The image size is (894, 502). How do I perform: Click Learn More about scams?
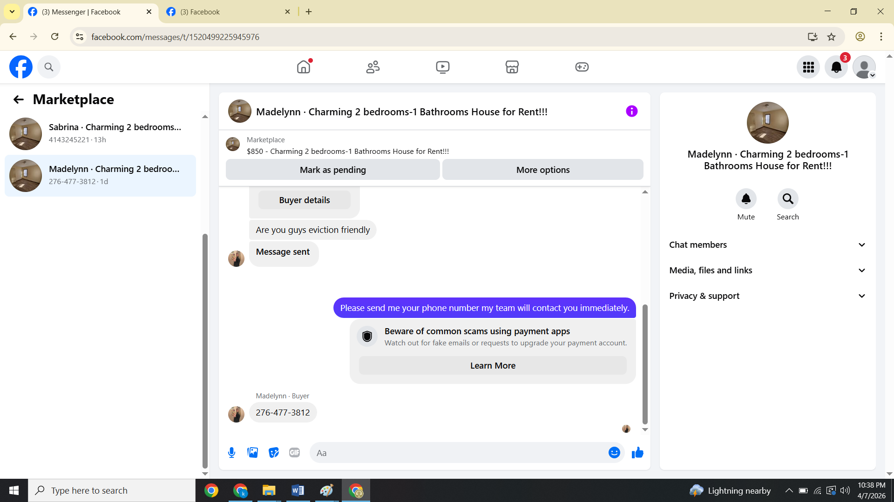493,366
